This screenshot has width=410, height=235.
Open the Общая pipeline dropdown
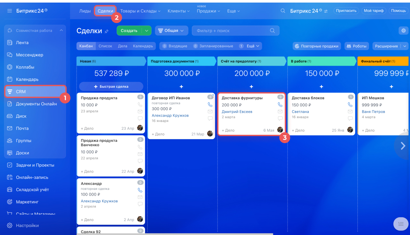(171, 30)
